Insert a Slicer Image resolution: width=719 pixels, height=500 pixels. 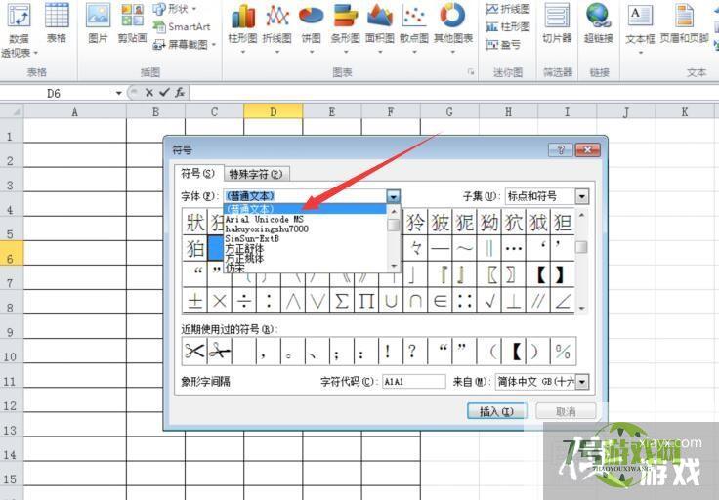557,22
